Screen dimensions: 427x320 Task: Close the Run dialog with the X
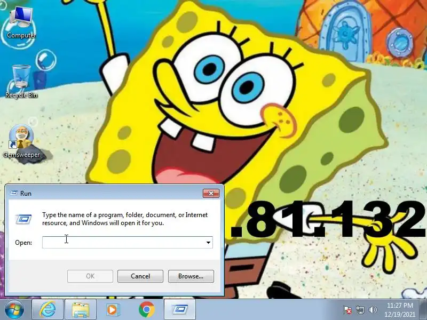pos(211,193)
